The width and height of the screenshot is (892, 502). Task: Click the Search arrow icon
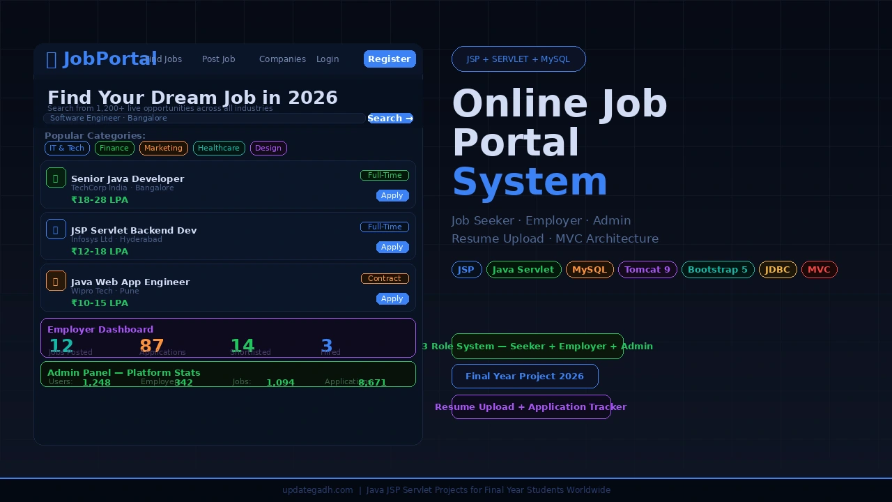coord(409,118)
